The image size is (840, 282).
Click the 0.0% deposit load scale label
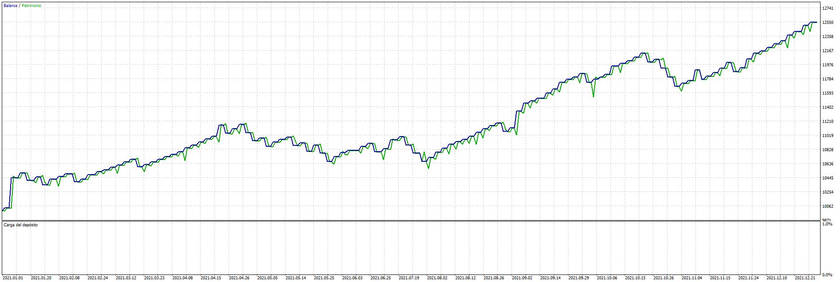[x=827, y=274]
